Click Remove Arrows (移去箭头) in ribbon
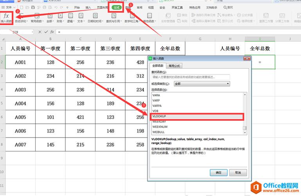 (x=226, y=15)
